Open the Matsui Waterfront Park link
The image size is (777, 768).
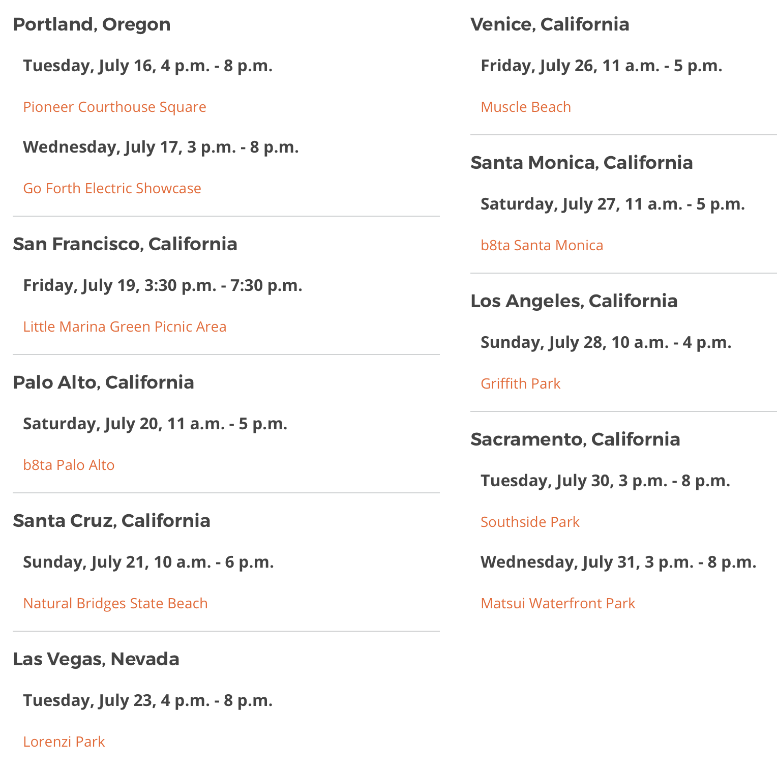[x=558, y=604]
